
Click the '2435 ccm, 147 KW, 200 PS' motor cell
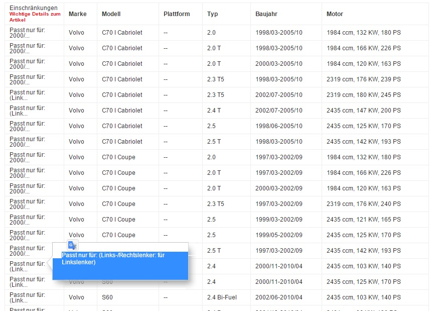[363, 111]
